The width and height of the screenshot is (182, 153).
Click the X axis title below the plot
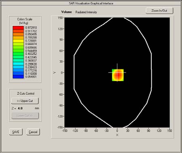pos(117,135)
